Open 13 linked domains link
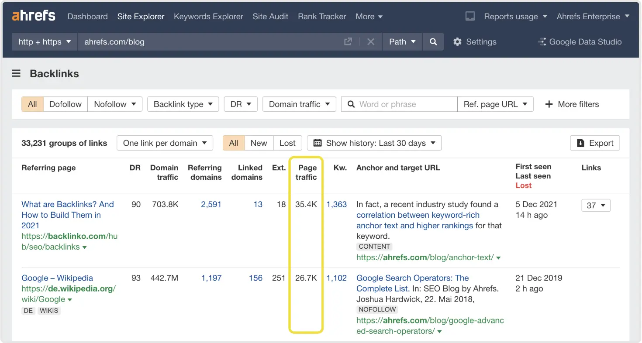 pos(258,204)
